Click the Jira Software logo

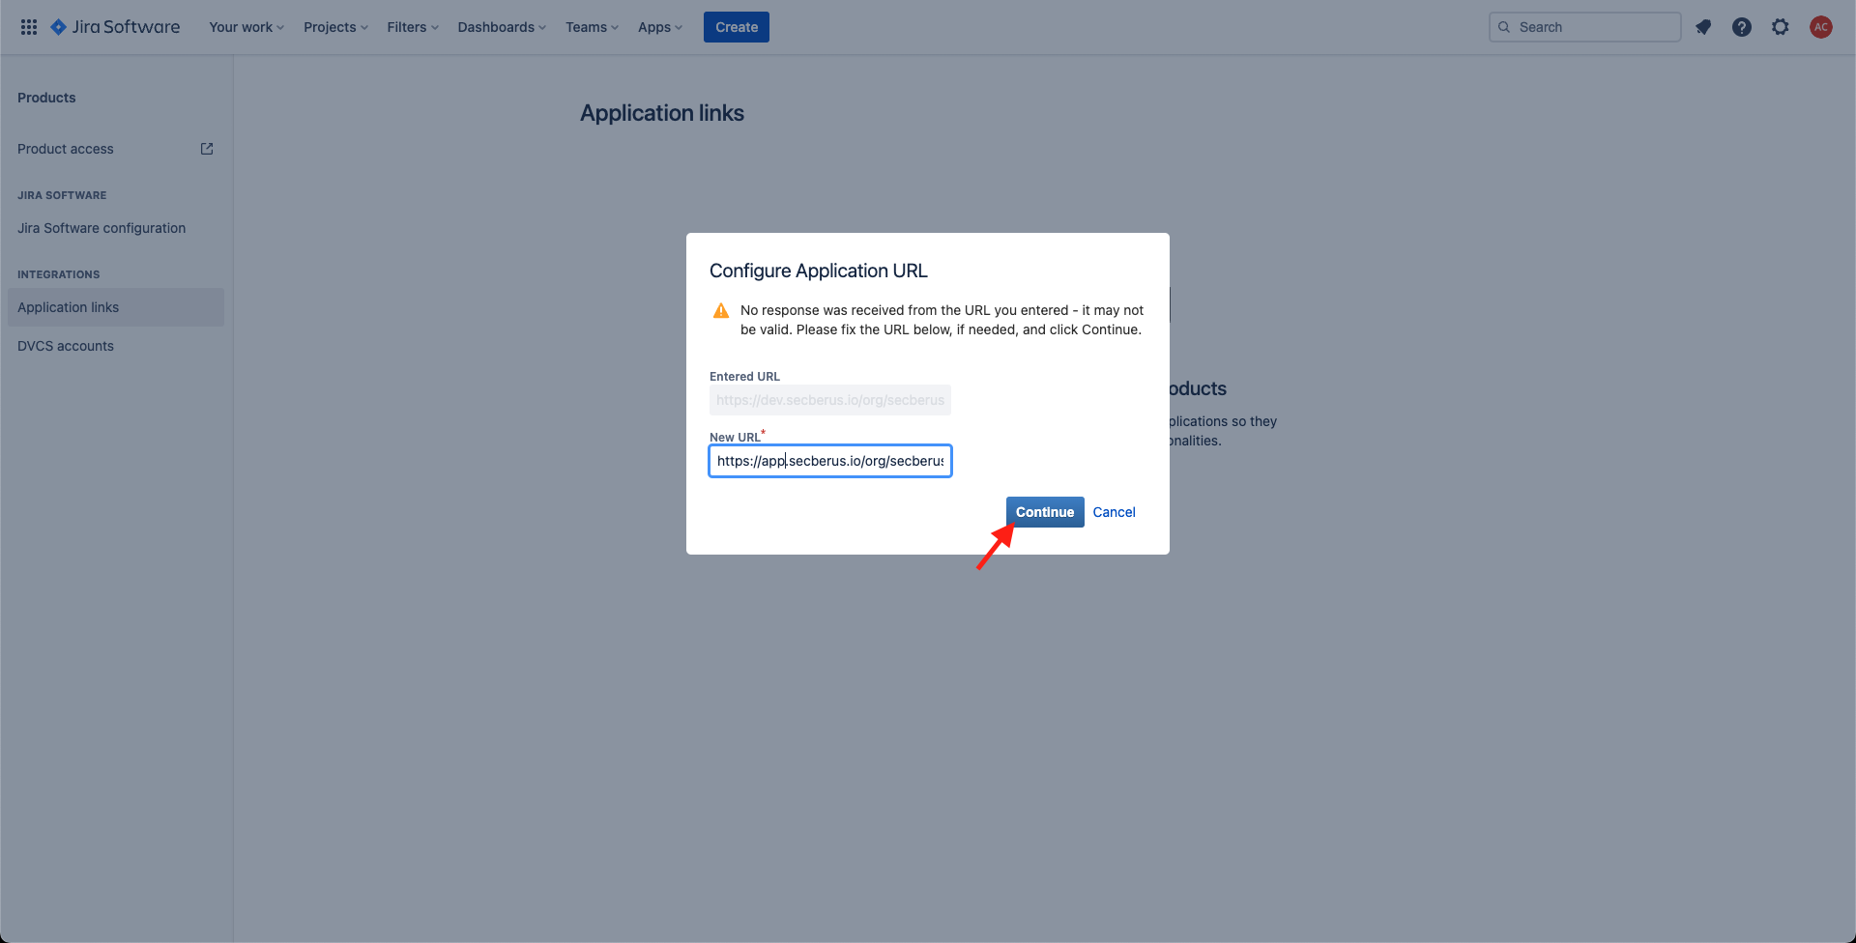(x=115, y=27)
